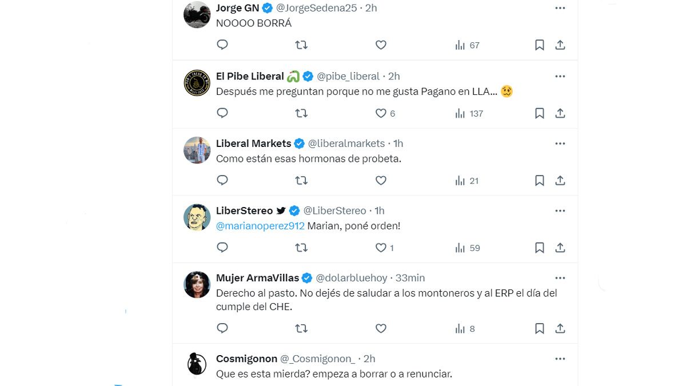The height and width of the screenshot is (386, 686).
Task: Share LiberStereo's tweet
Action: [x=560, y=248]
